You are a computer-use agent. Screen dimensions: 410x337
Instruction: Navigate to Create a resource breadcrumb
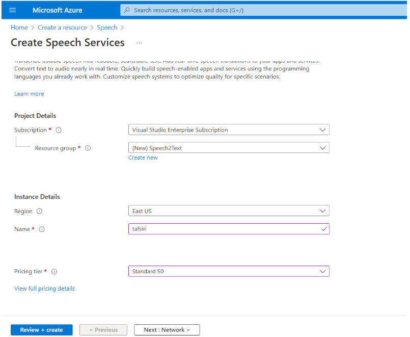click(62, 28)
